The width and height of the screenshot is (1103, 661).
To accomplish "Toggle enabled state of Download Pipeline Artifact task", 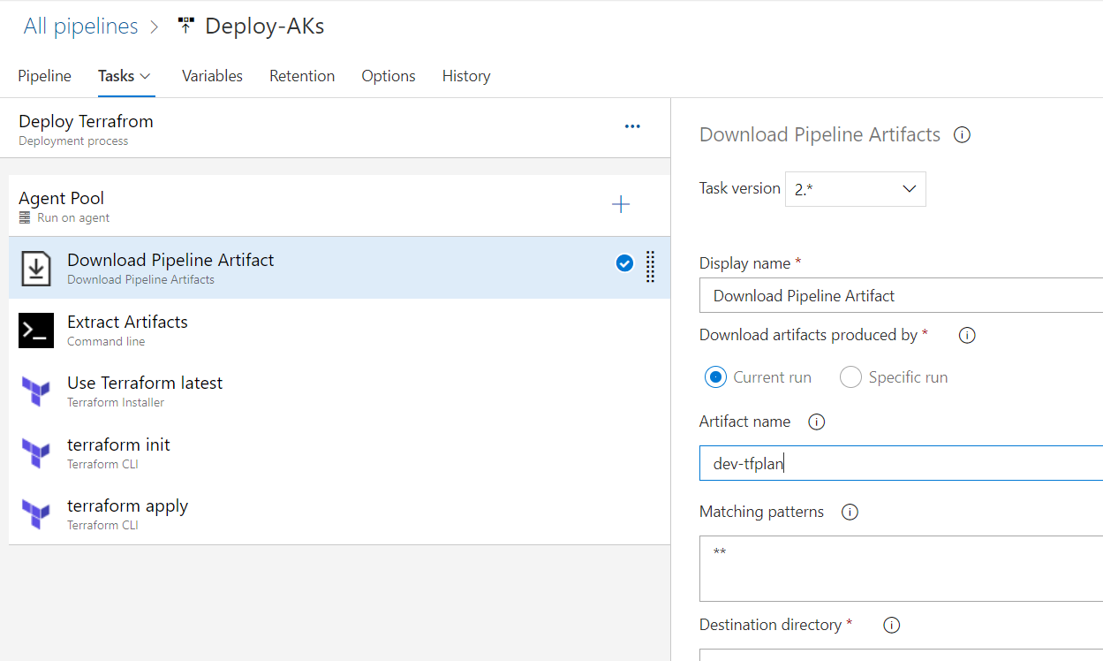I will pos(624,263).
